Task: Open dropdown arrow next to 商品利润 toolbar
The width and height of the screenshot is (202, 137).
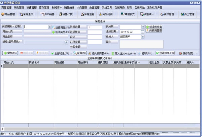Action: coord(115,14)
